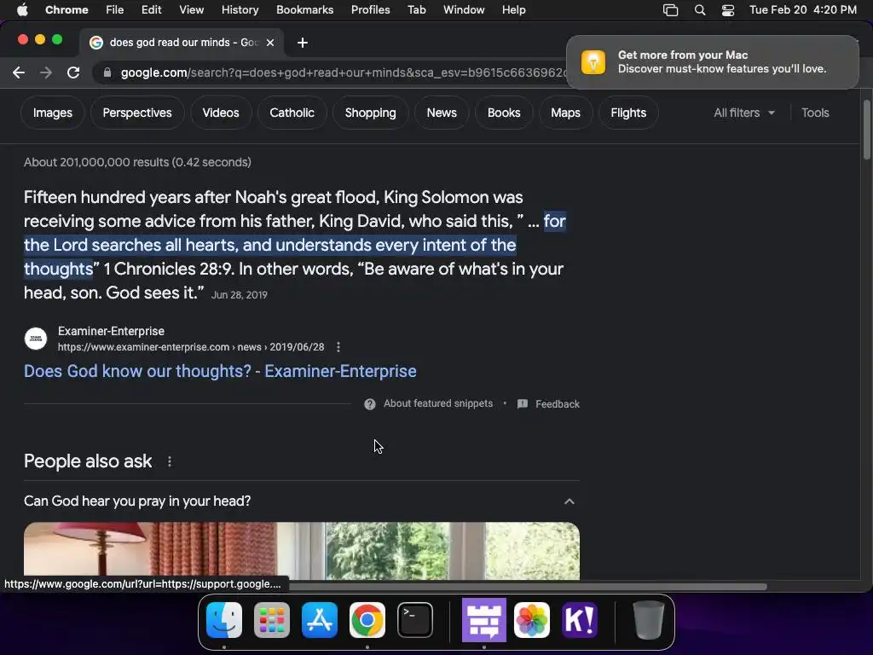Viewport: 873px width, 655px height.
Task: Click the lightbulb tips notification icon
Action: [593, 61]
